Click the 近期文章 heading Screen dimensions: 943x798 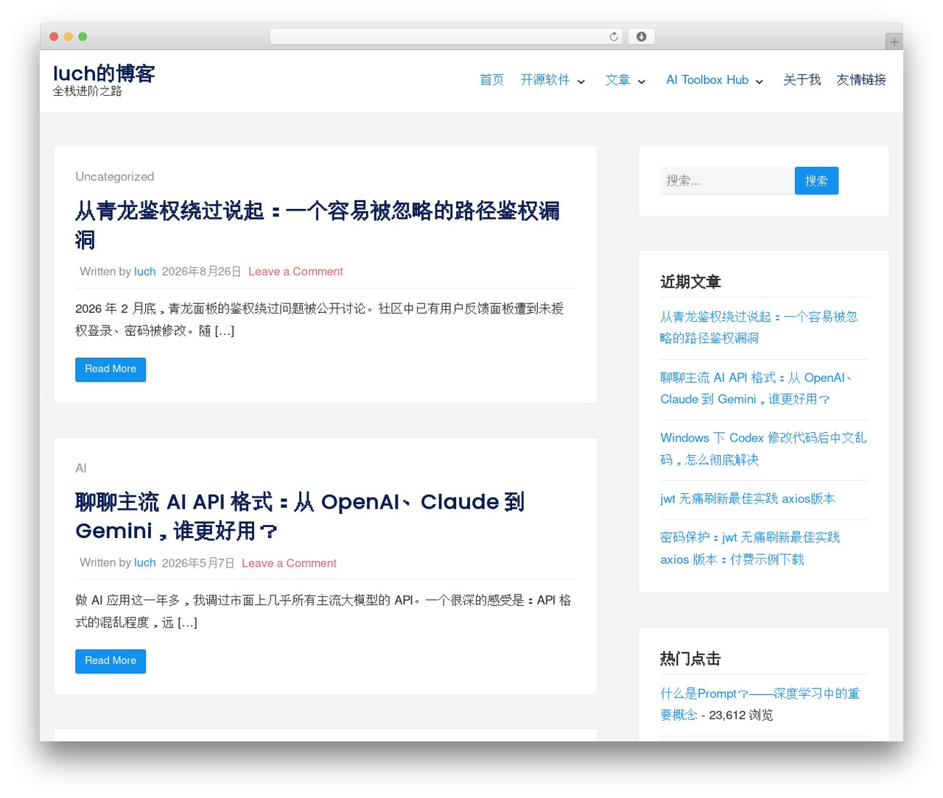(690, 282)
